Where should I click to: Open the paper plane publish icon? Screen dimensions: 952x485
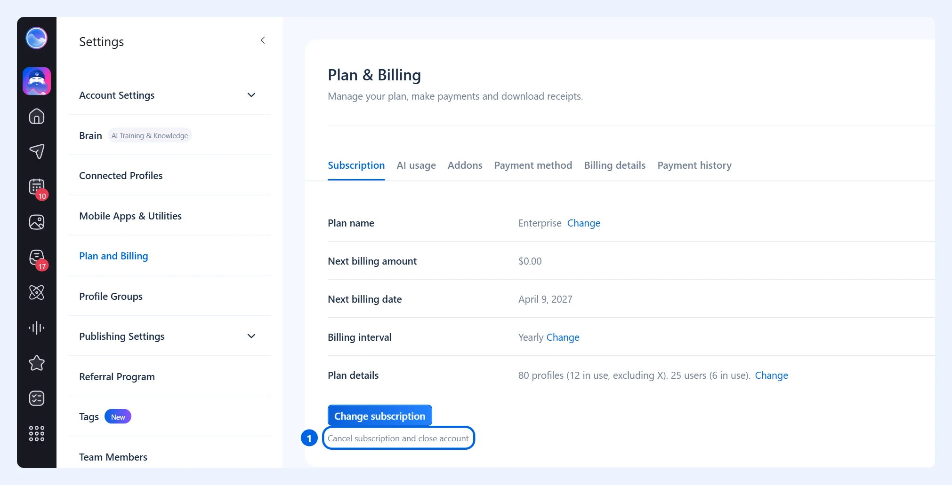[37, 151]
